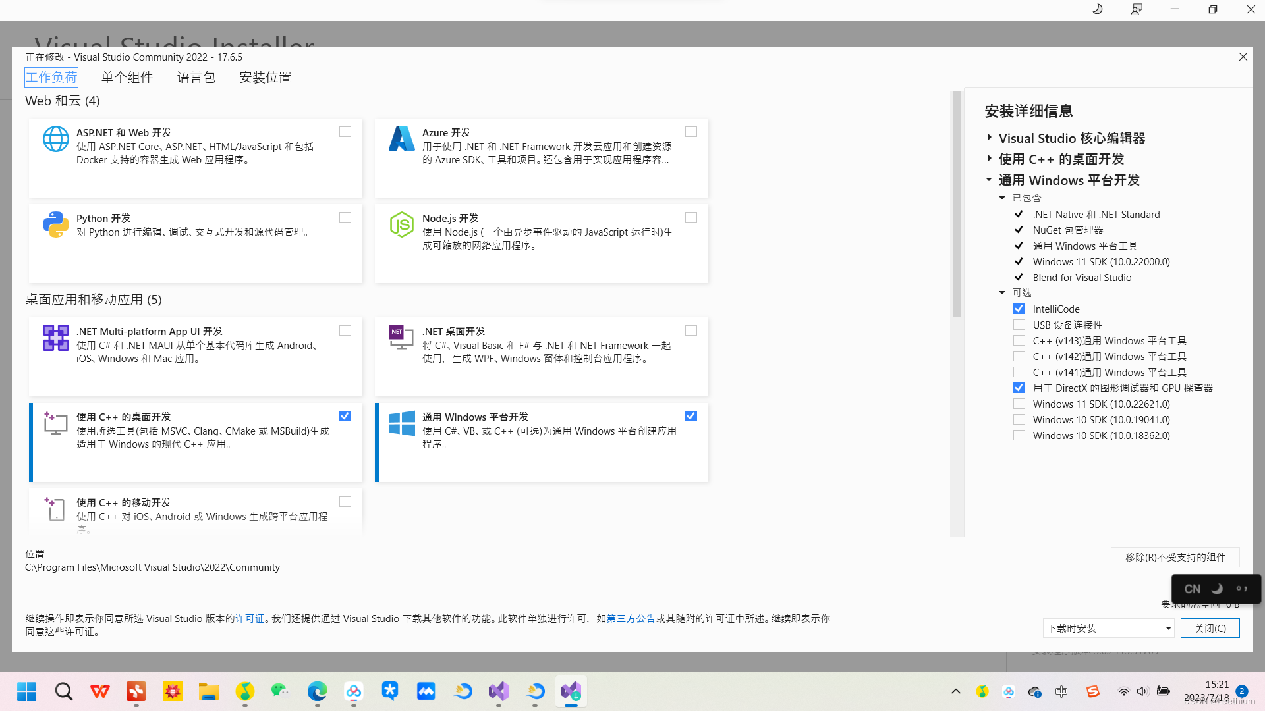Check USB 设备连接性 option

pos(1019,325)
